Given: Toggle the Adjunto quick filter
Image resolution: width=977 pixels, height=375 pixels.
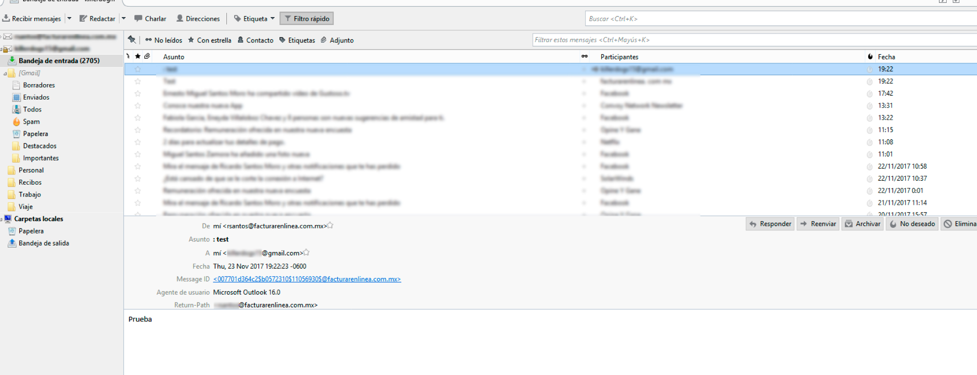Looking at the screenshot, I should click(x=337, y=40).
